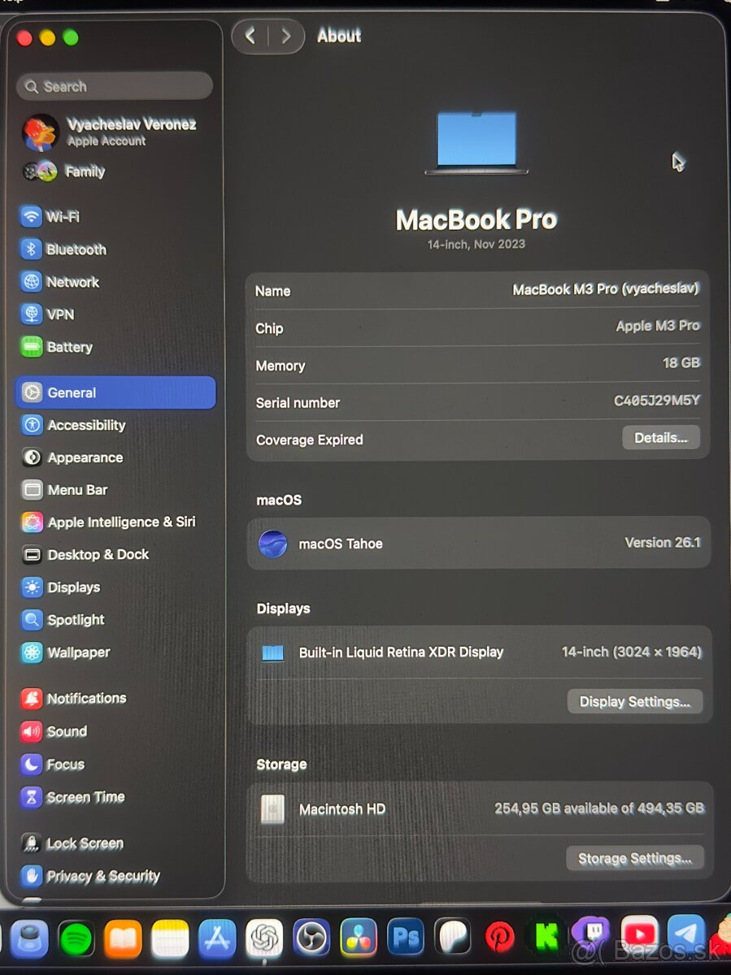Viewport: 731px width, 975px height.
Task: Open Display Settings from the Displays section
Action: coord(635,701)
